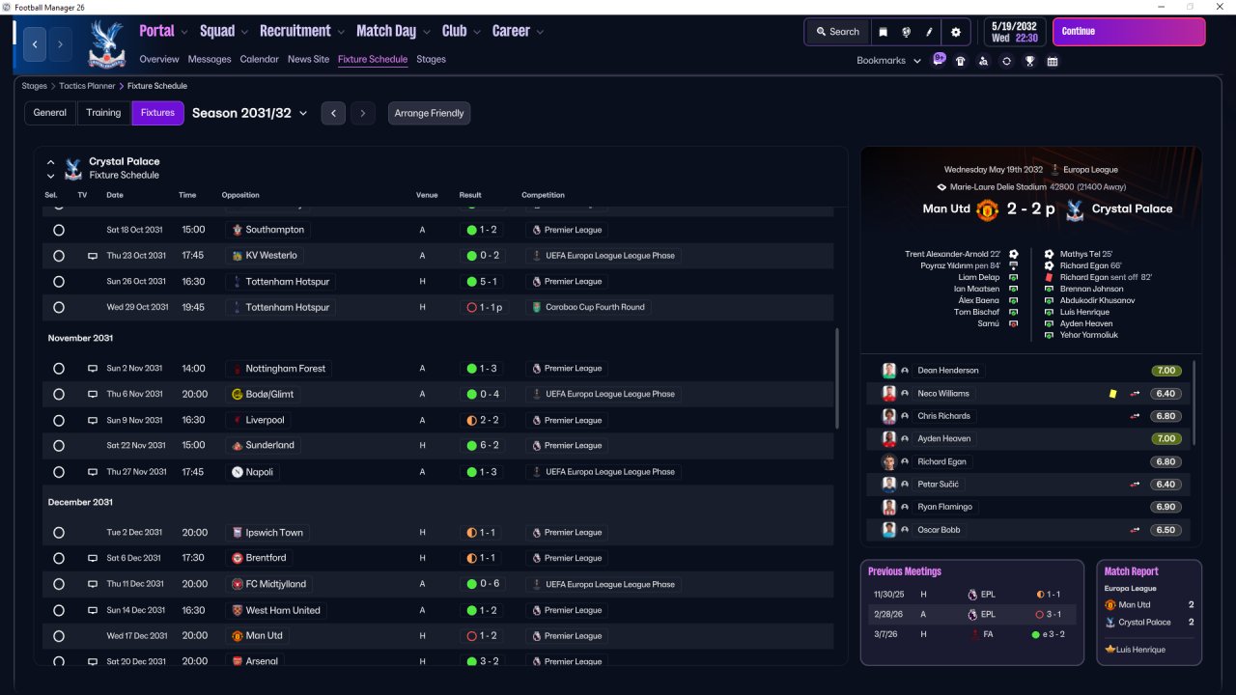Select the Training tab
The height and width of the screenshot is (695, 1236).
pos(103,113)
